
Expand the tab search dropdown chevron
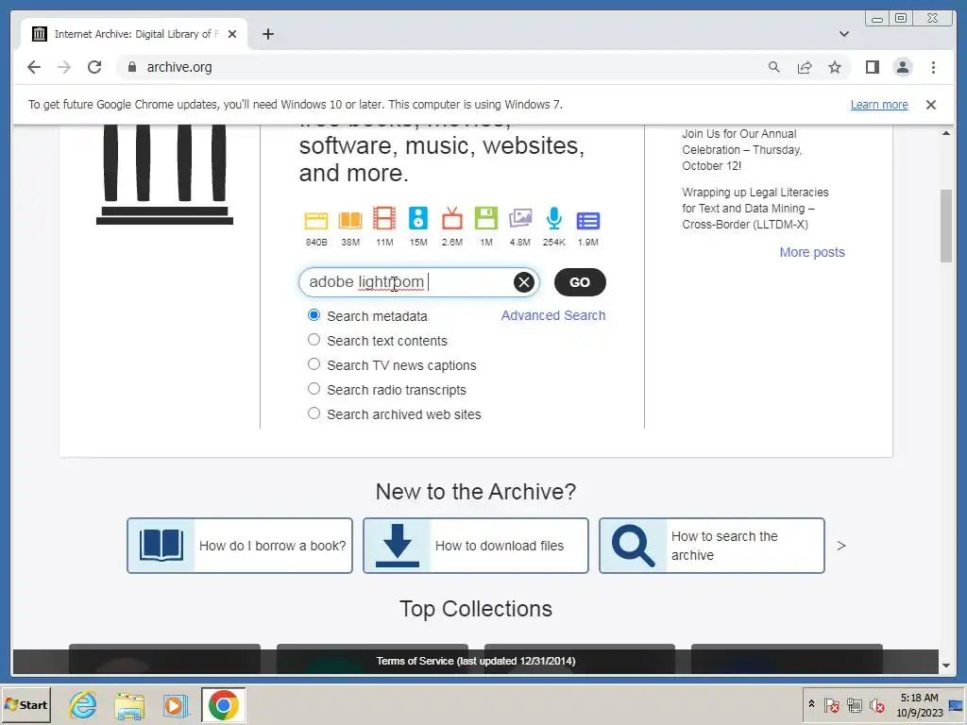click(x=844, y=34)
